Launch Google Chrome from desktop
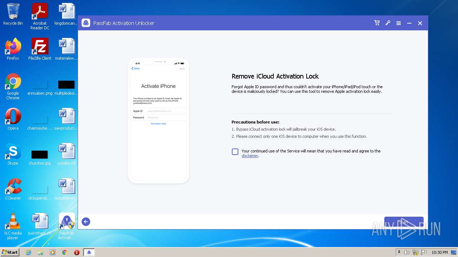Viewport: 458px width, 257px height. tap(13, 87)
